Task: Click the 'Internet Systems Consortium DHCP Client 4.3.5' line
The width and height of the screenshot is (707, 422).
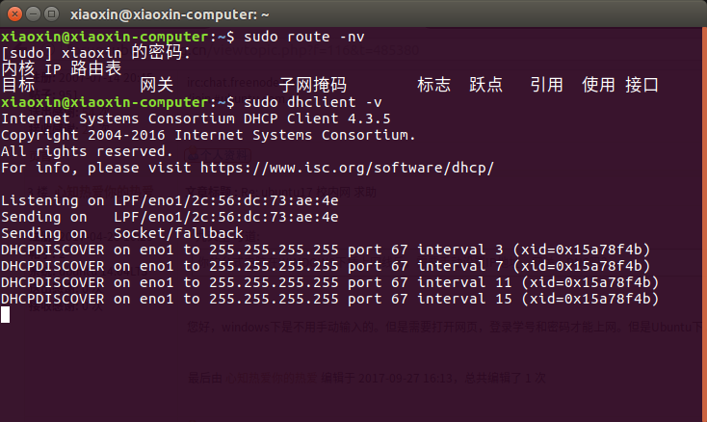Action: (196, 119)
